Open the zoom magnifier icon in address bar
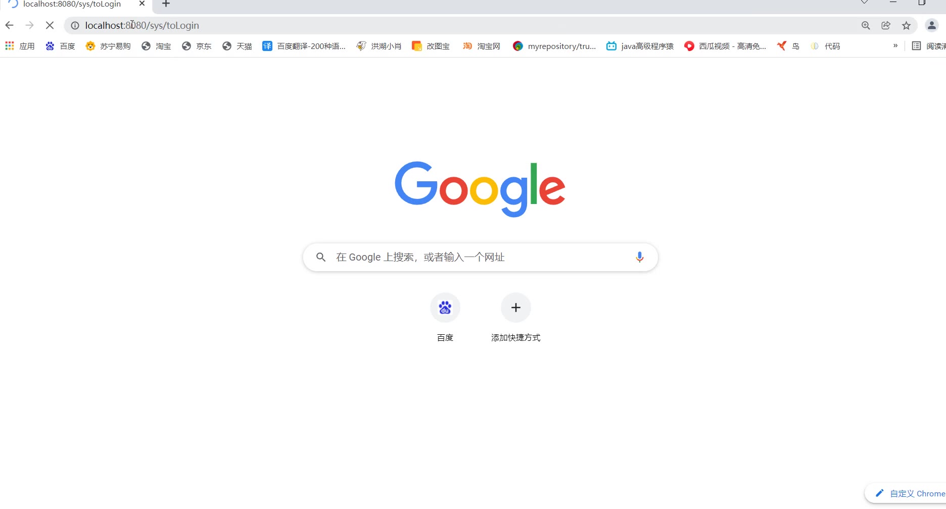This screenshot has width=946, height=509. (x=866, y=25)
